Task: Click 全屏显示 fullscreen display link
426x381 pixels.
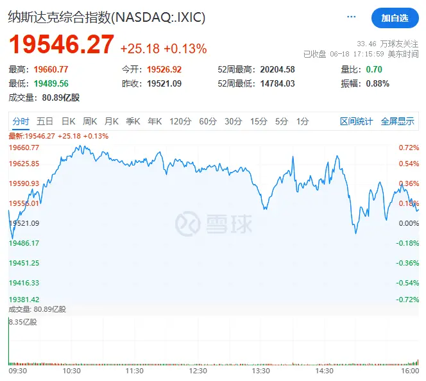Action: (398, 121)
